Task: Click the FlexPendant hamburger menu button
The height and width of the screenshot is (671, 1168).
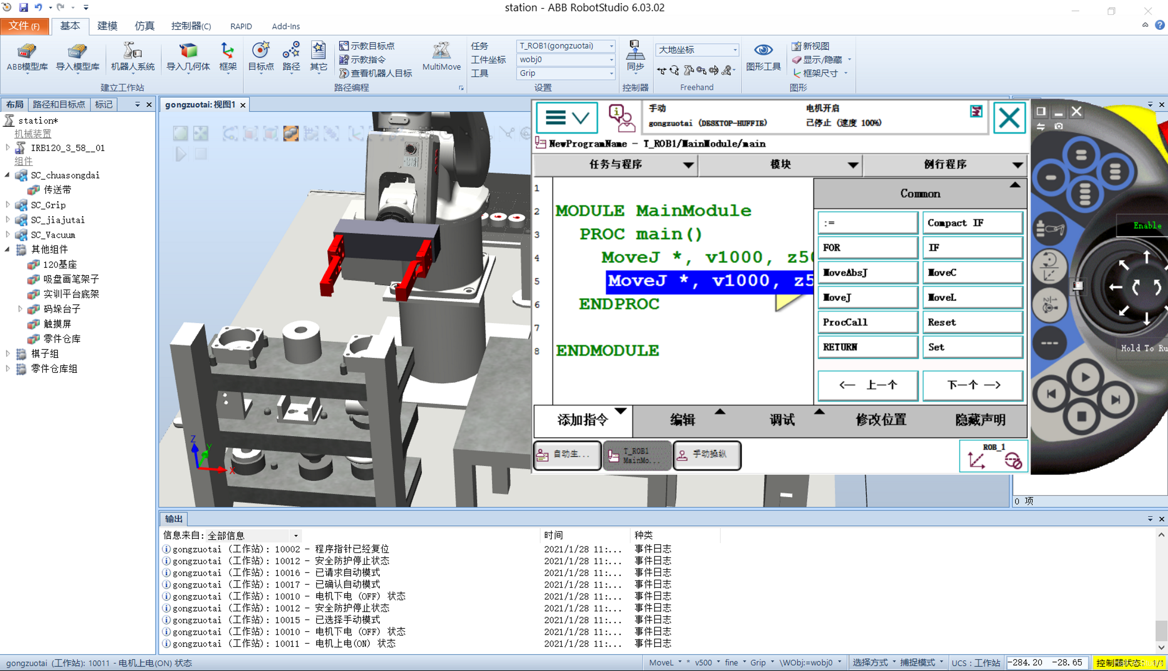Action: click(x=567, y=118)
